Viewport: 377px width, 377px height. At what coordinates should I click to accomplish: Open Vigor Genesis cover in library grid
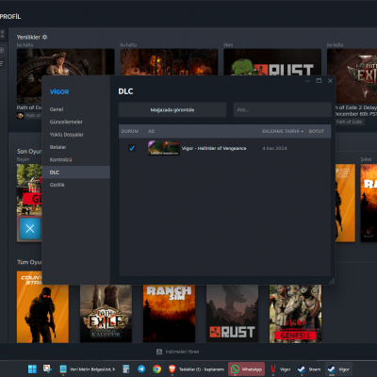pos(295,314)
